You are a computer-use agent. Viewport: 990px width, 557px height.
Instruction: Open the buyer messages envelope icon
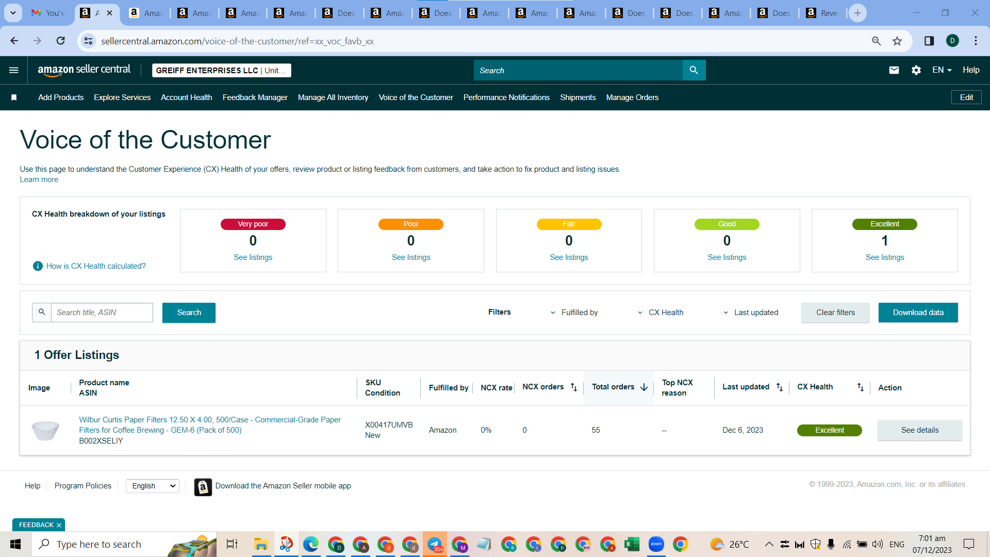click(894, 70)
